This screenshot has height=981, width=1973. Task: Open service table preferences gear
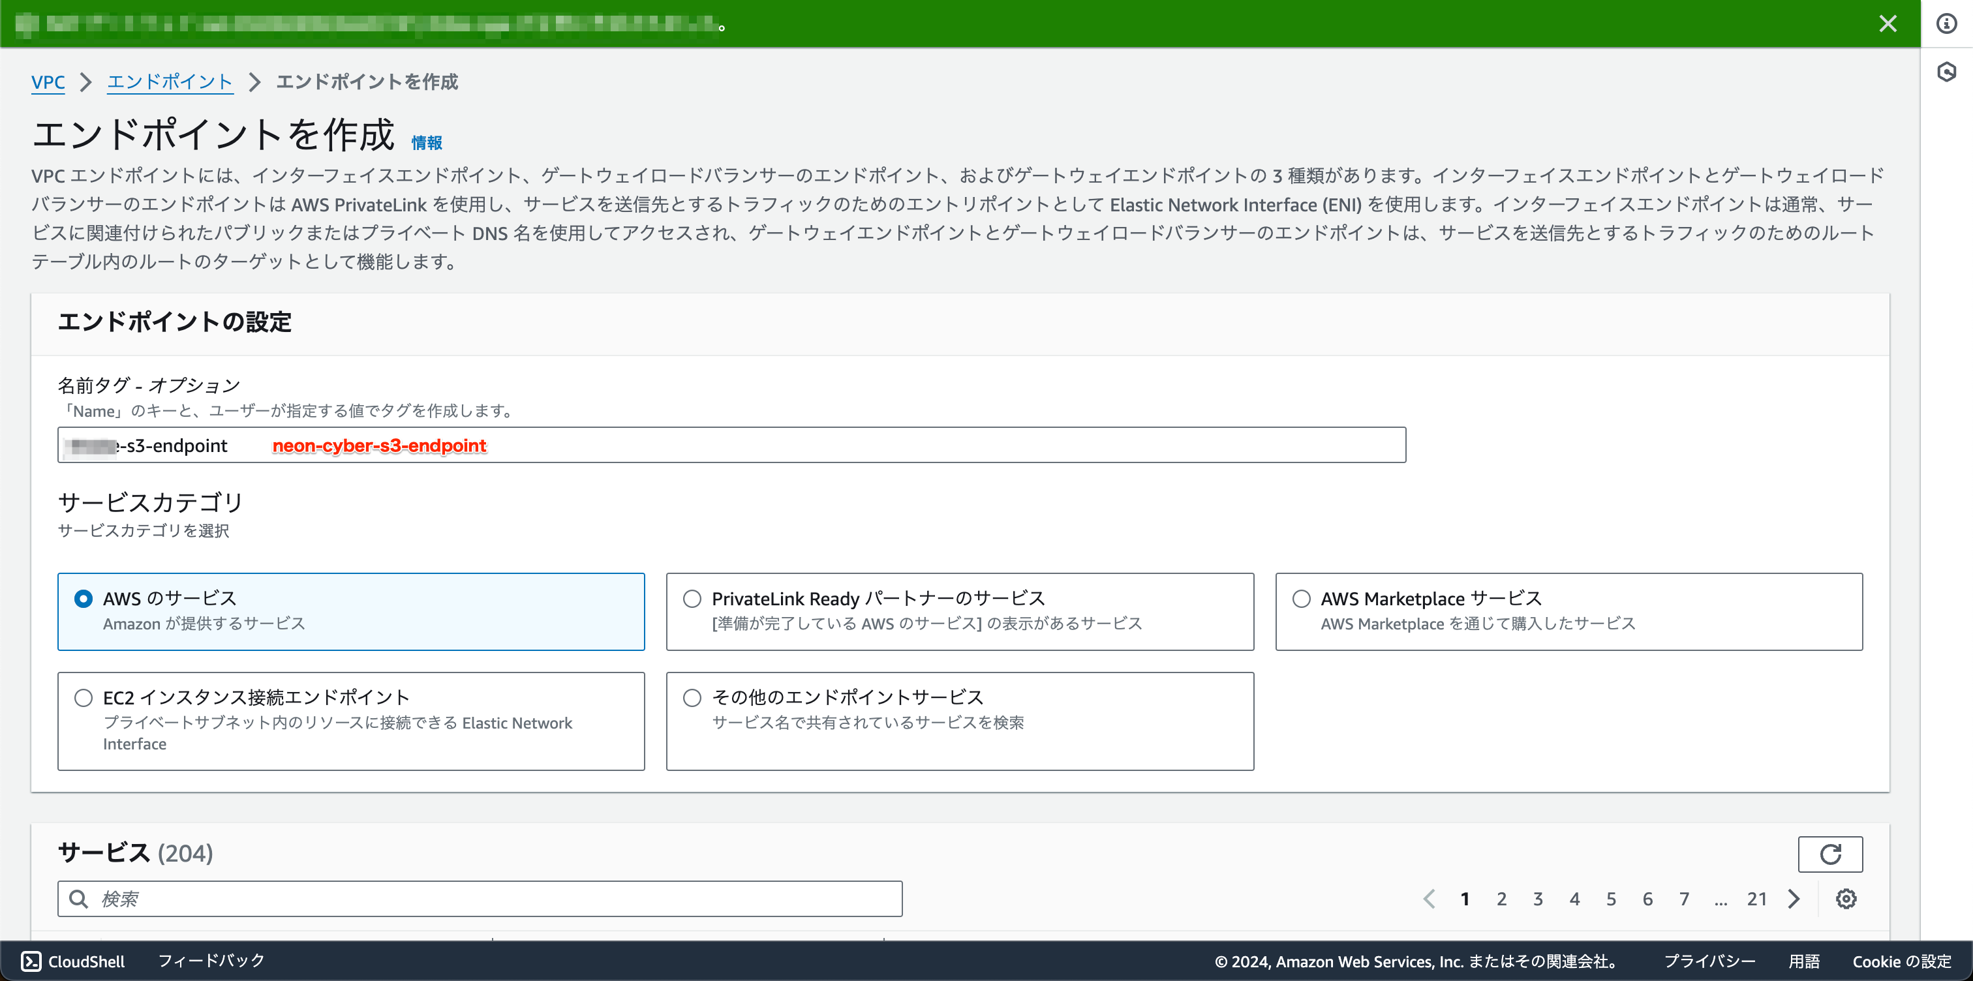pos(1846,898)
